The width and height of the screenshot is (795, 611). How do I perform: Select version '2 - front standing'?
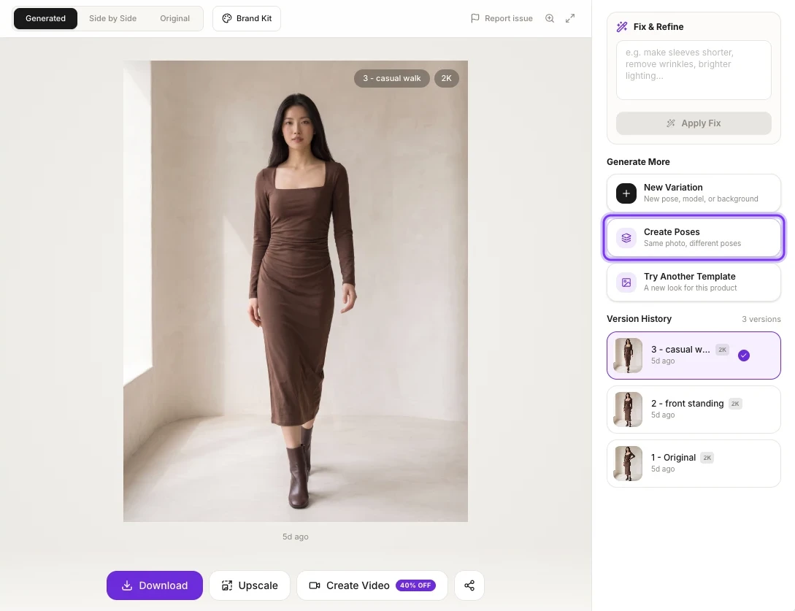point(694,410)
